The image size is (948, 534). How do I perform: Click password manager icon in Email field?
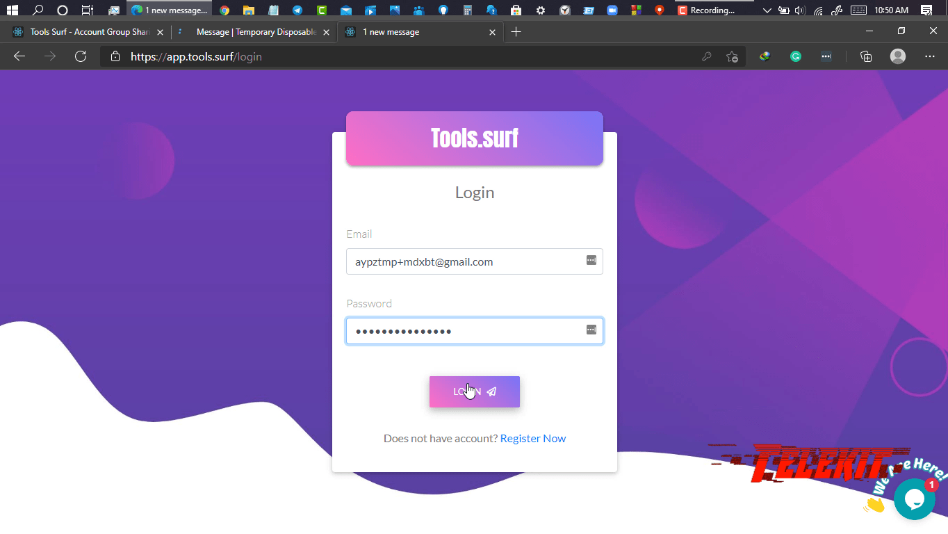pyautogui.click(x=591, y=260)
